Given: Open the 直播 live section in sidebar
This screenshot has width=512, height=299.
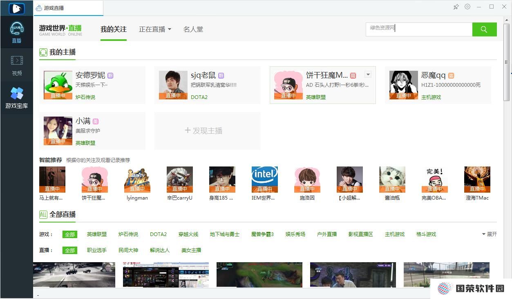Looking at the screenshot, I should click(x=17, y=33).
